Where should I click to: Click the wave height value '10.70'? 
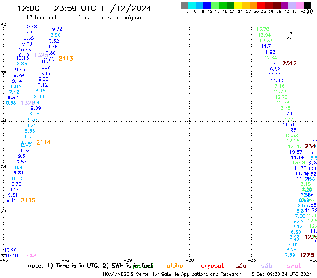15,184
